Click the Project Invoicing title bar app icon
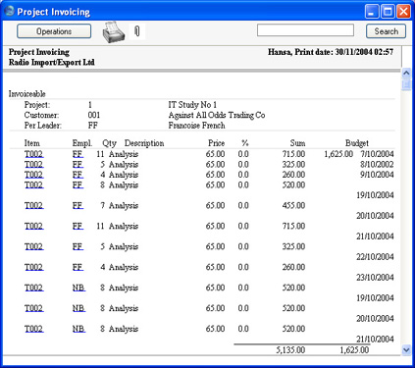The width and height of the screenshot is (415, 368). point(10,11)
